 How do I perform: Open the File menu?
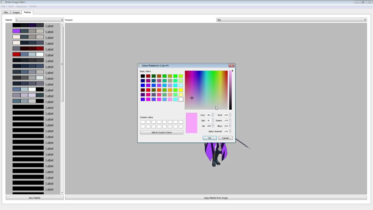pos(3,6)
